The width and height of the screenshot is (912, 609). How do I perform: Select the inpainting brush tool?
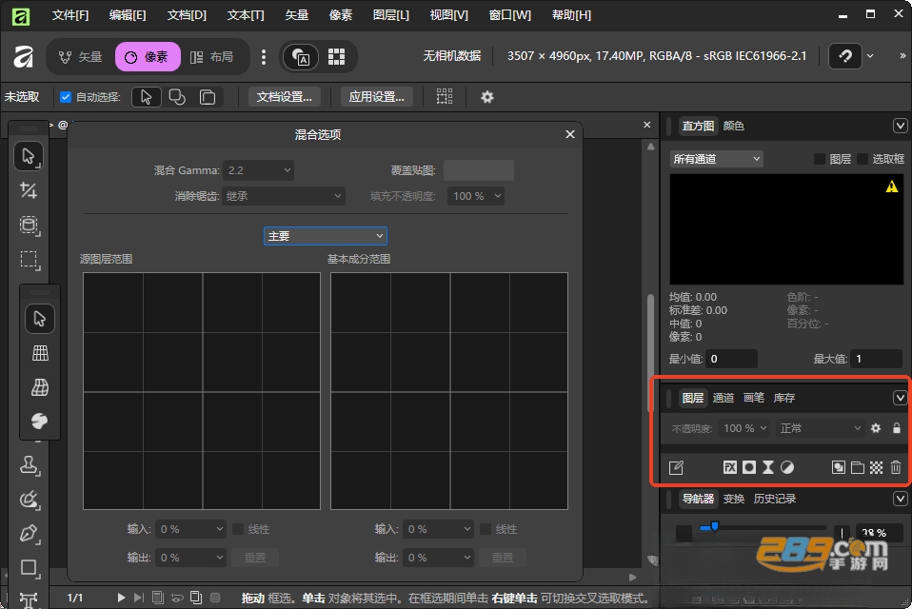tap(29, 500)
